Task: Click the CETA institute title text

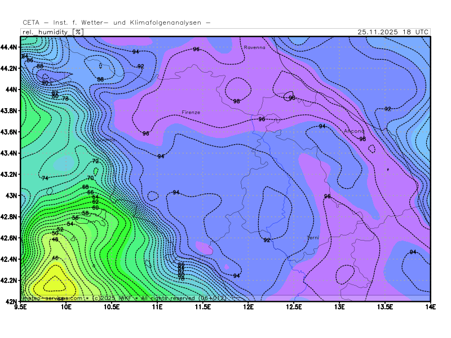Action: click(117, 23)
